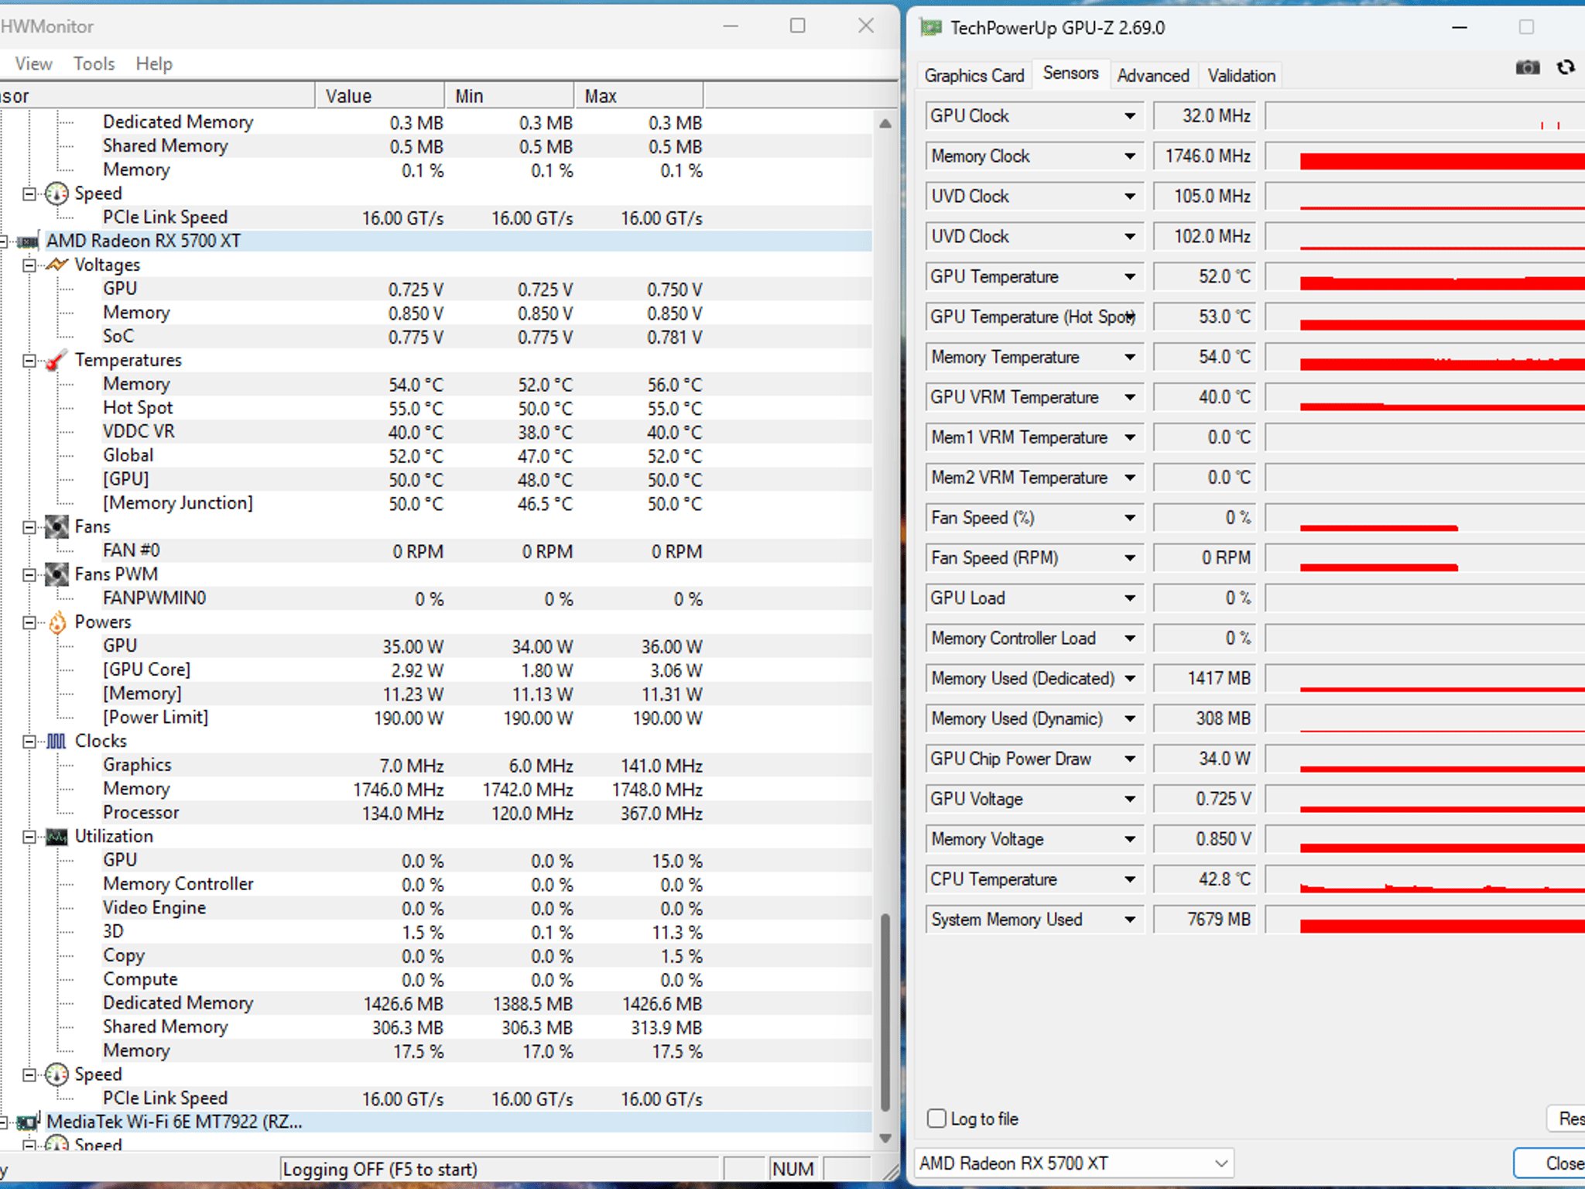This screenshot has height=1189, width=1585.
Task: Click the gauge icon beside the upper Speed node
Action: click(x=56, y=194)
